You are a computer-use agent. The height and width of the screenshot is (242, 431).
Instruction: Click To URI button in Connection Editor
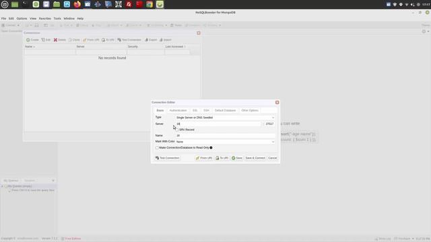click(222, 158)
